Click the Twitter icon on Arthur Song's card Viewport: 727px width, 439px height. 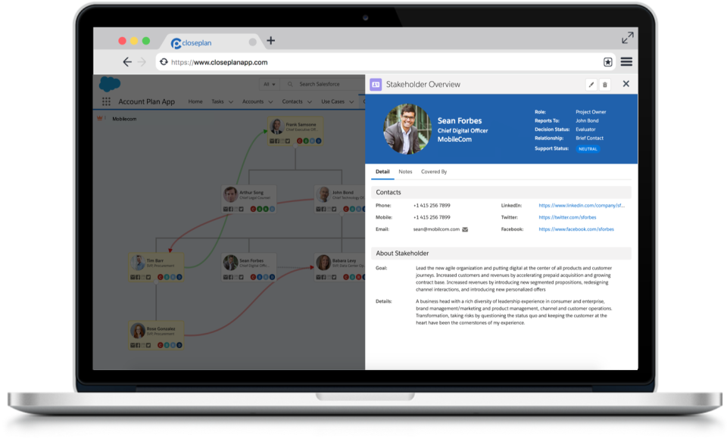click(x=241, y=209)
